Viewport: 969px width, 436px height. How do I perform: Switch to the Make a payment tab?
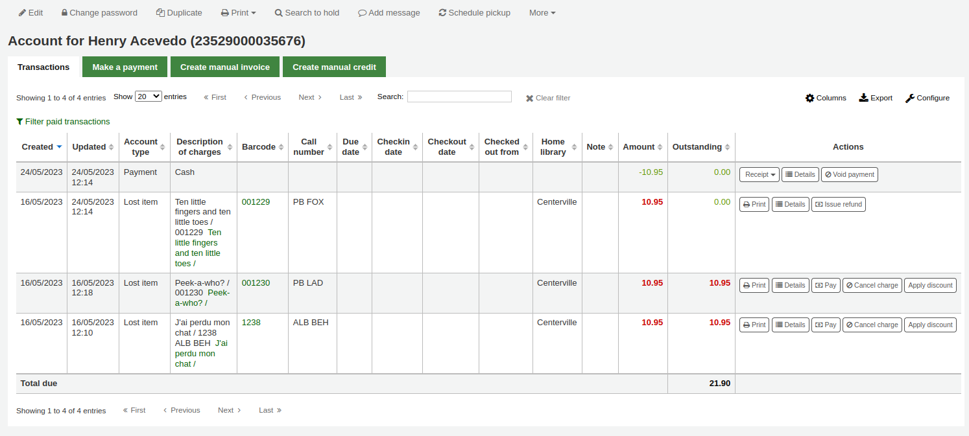[125, 67]
